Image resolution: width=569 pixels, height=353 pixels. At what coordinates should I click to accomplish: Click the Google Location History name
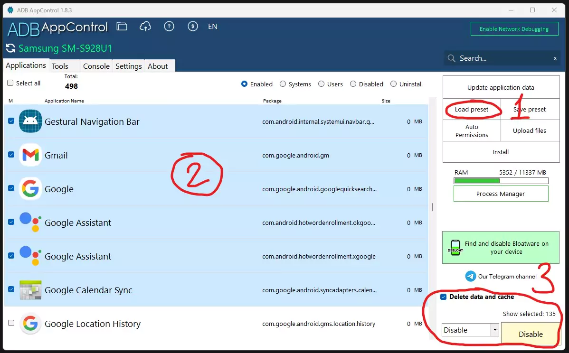pyautogui.click(x=93, y=324)
